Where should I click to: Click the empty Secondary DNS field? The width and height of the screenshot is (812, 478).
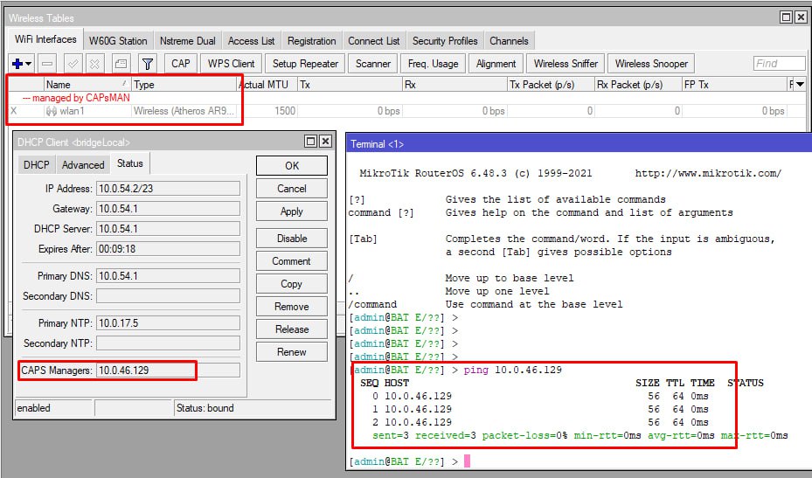169,296
